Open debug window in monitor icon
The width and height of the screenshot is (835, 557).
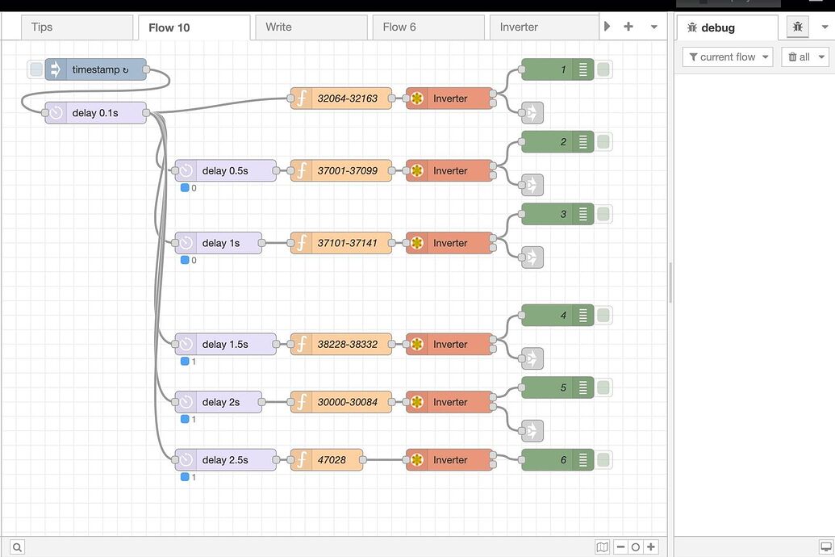[826, 547]
